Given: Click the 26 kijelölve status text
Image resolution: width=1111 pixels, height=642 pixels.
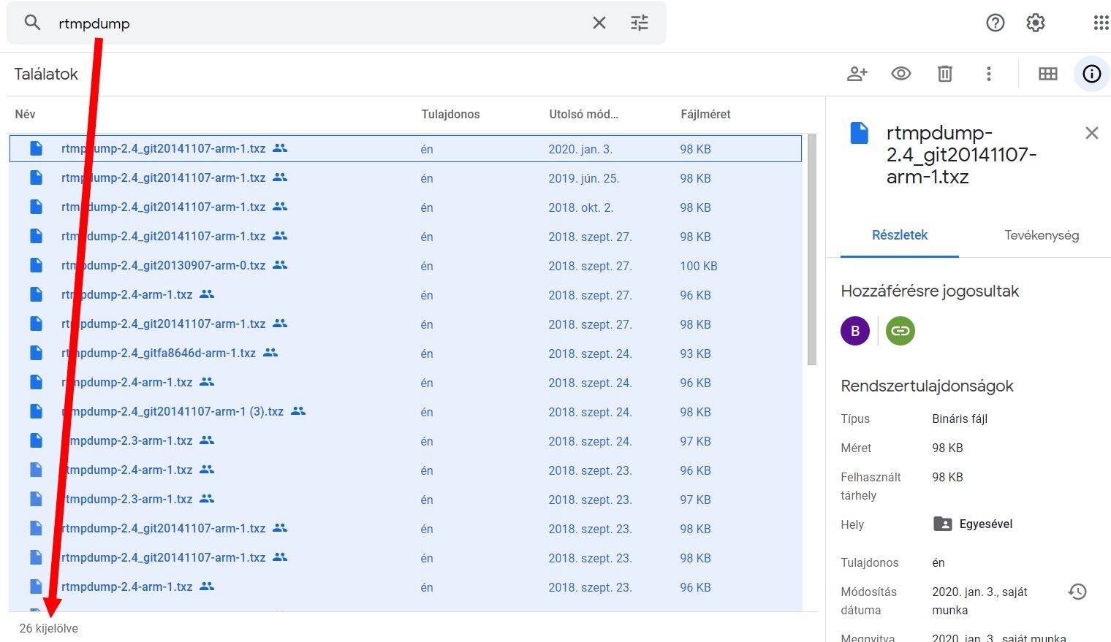Looking at the screenshot, I should click(49, 628).
